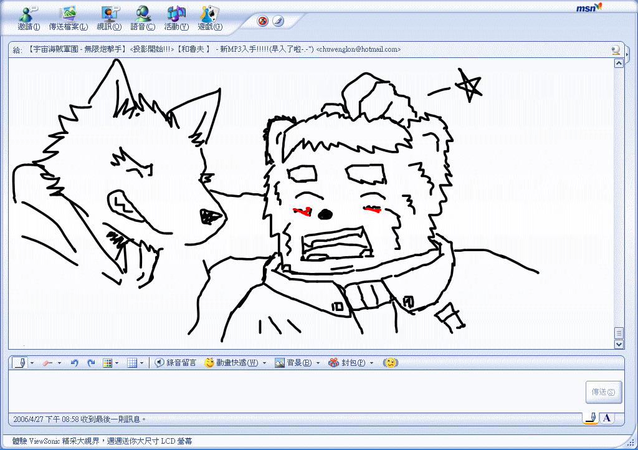Click the block contact icon

[263, 21]
